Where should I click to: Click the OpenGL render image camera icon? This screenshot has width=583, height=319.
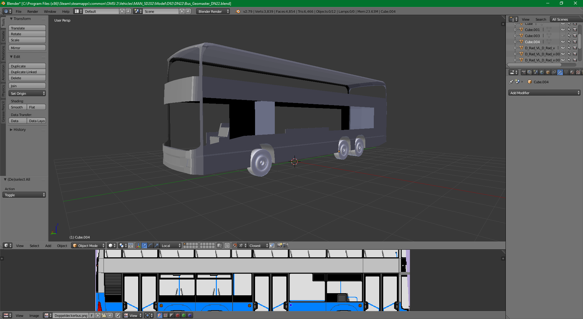279,245
